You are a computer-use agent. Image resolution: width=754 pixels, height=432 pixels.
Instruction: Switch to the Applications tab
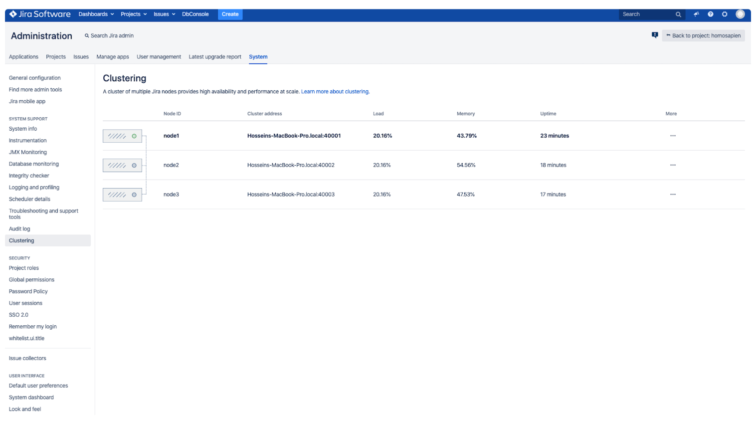tap(23, 57)
